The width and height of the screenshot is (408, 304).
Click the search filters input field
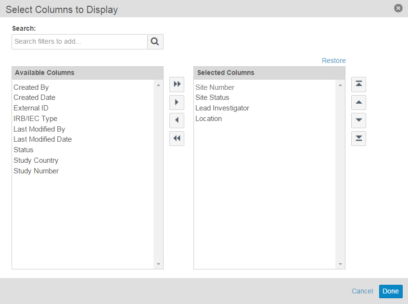[79, 42]
